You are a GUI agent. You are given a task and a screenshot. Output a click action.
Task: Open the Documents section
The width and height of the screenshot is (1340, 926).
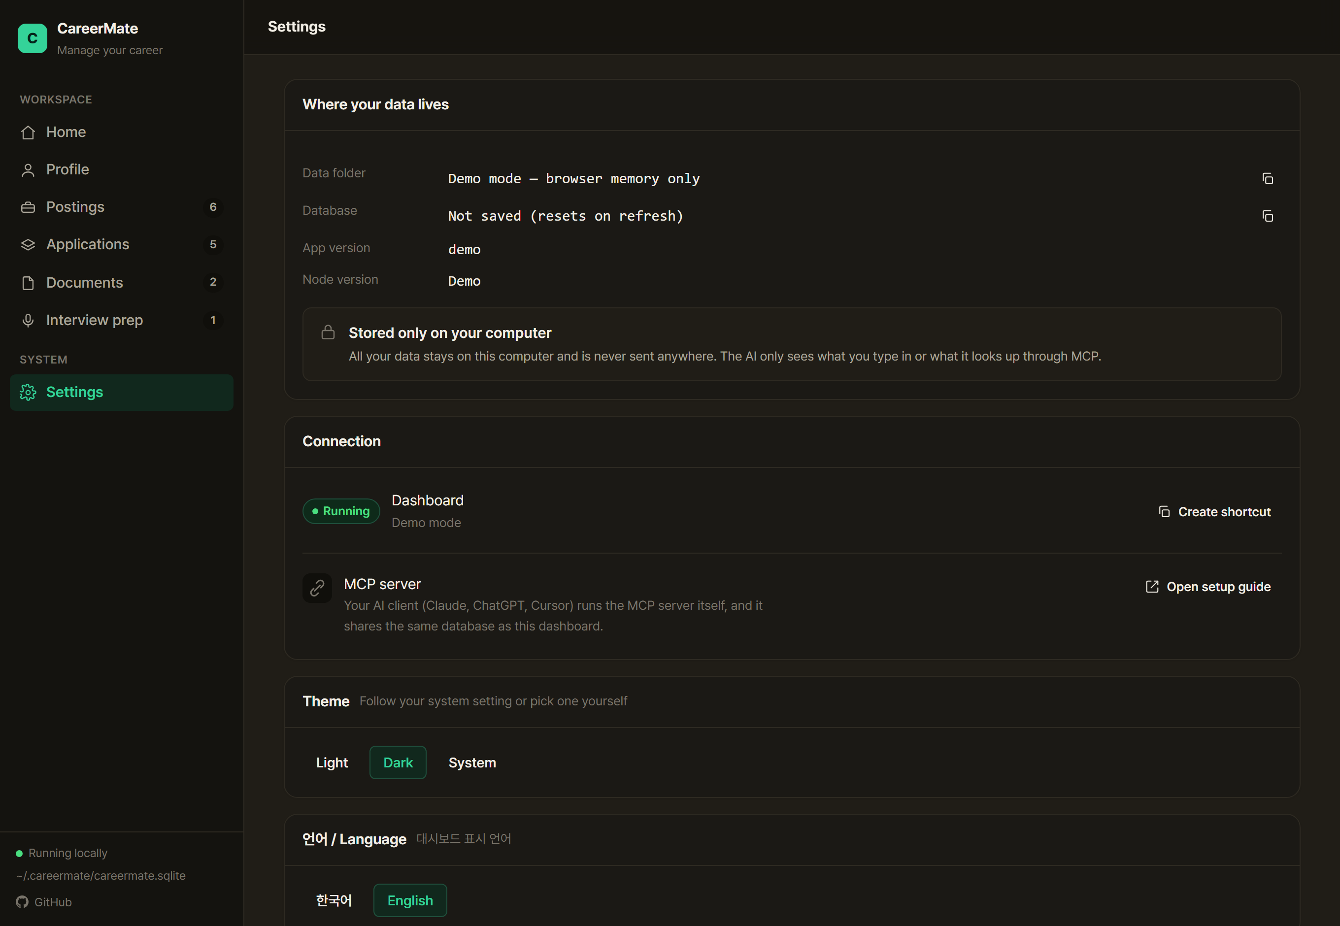(121, 283)
